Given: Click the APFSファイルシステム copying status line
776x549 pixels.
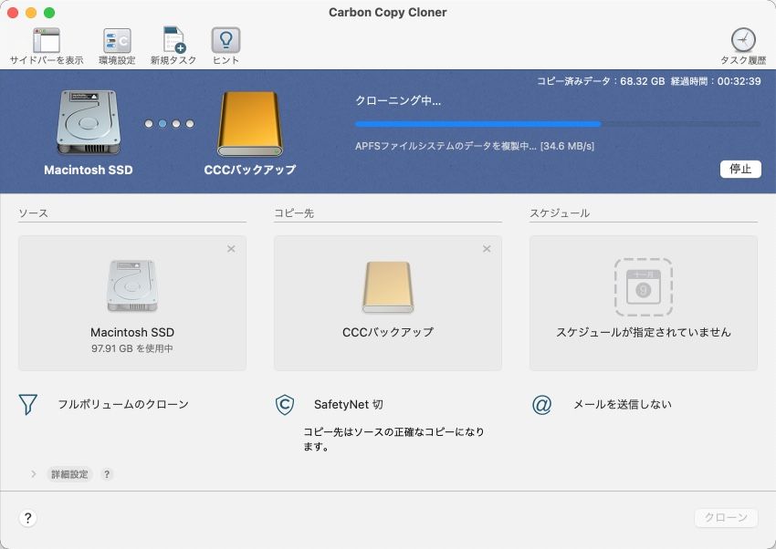Looking at the screenshot, I should [x=475, y=146].
